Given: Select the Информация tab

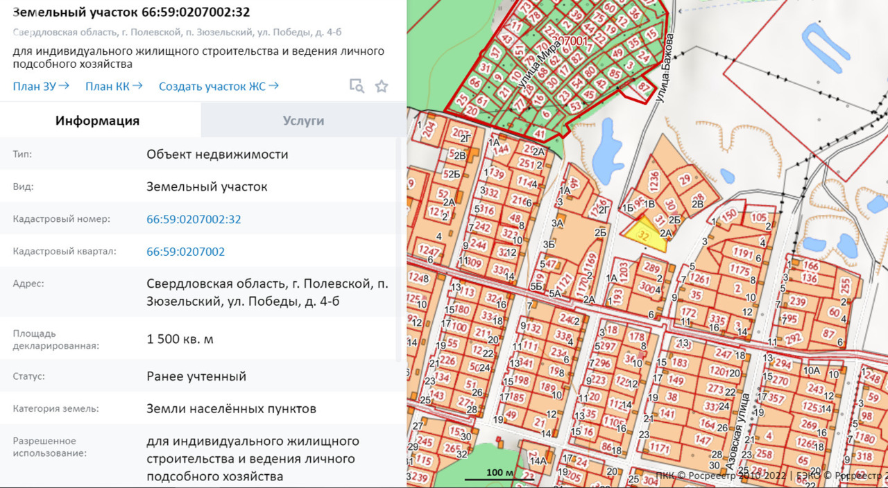Looking at the screenshot, I should click(98, 120).
